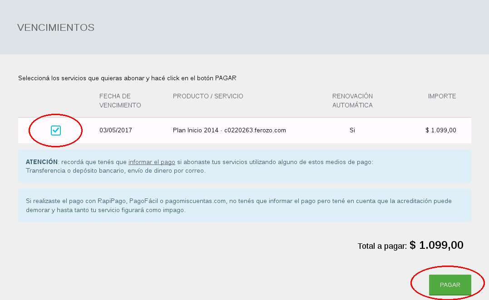The height and width of the screenshot is (300, 489).
Task: Click the row amount $ 1.099,00
Action: pyautogui.click(x=441, y=130)
